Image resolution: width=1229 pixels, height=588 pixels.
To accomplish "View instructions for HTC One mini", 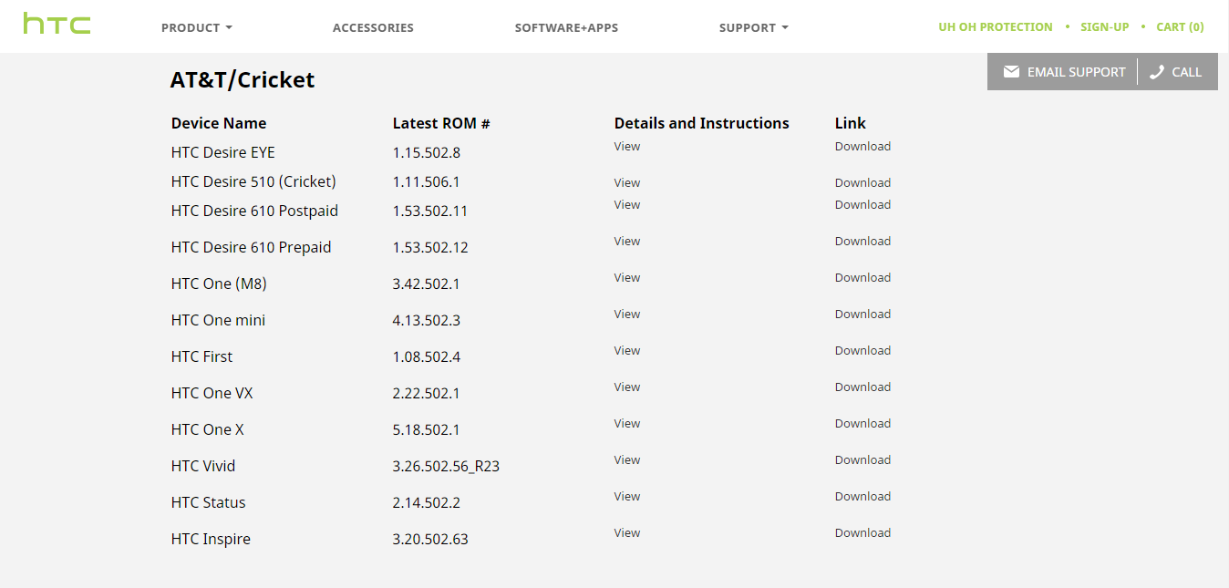I will pos(627,314).
